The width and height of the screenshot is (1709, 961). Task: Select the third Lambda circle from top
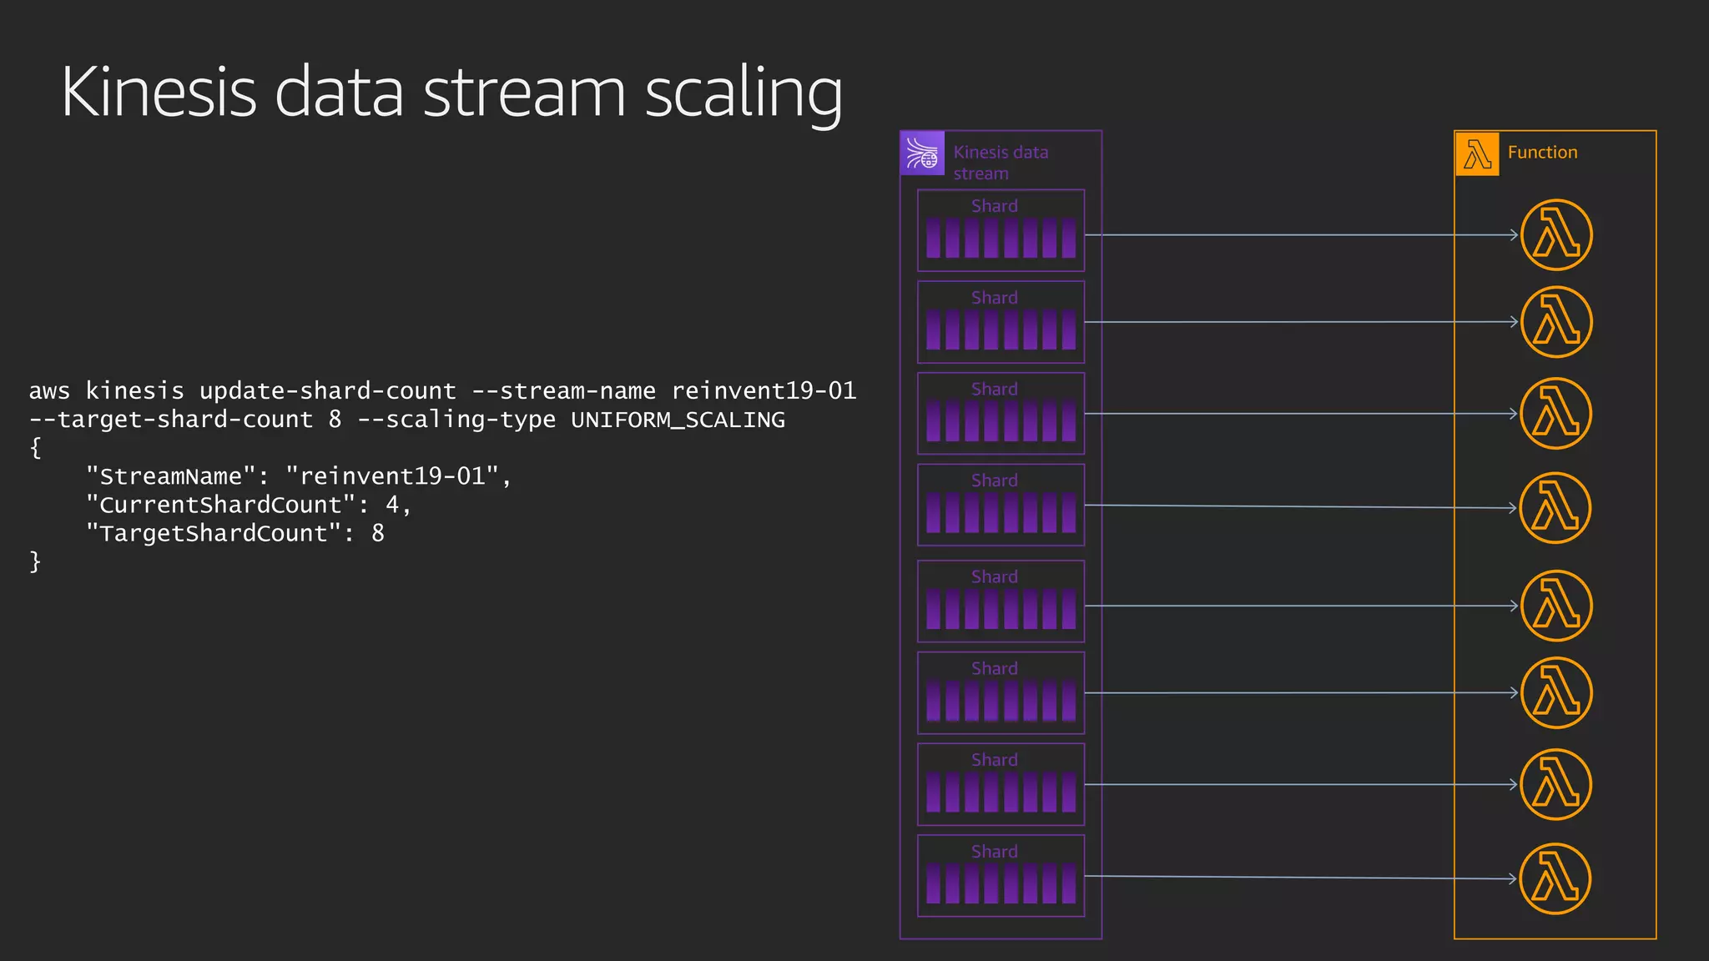pyautogui.click(x=1555, y=414)
